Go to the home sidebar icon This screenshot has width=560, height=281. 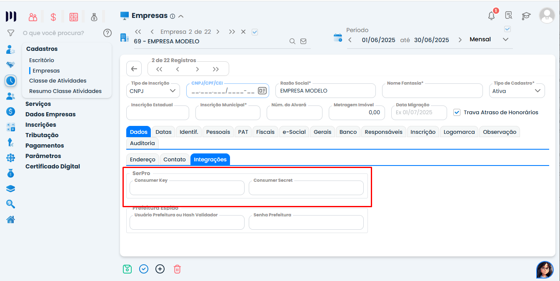point(10,219)
